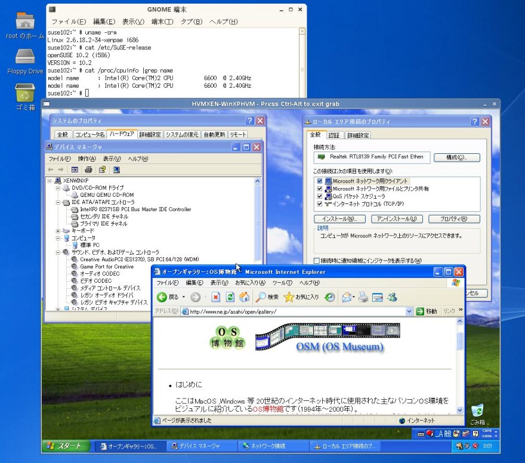Open the root のホーム desktop icon
525x463 pixels.
click(25, 25)
